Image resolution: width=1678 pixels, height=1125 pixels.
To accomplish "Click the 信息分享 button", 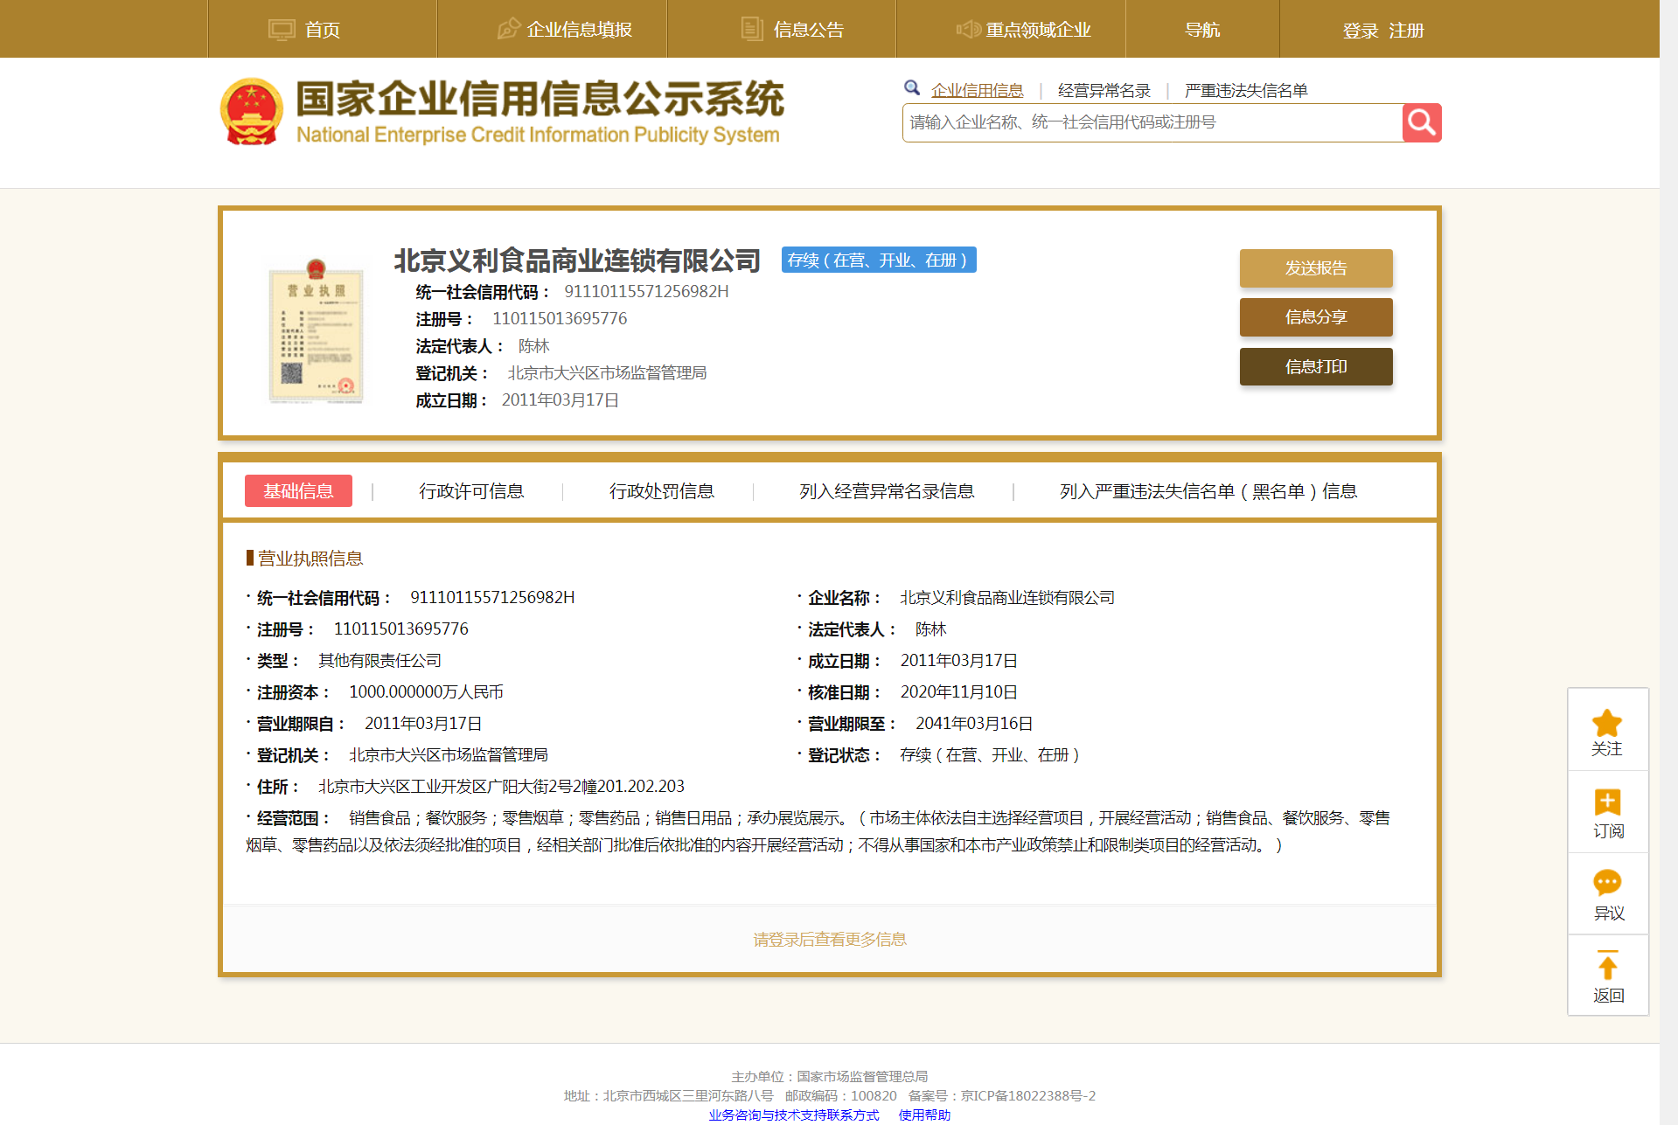I will (x=1316, y=317).
